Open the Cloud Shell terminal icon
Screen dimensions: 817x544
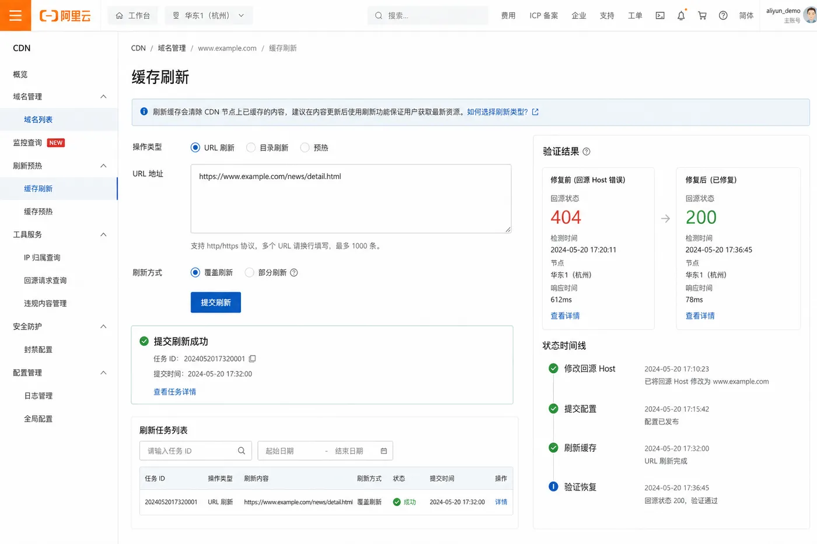[x=660, y=16]
